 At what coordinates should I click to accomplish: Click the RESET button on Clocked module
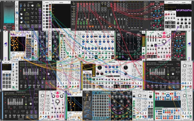[21, 10]
